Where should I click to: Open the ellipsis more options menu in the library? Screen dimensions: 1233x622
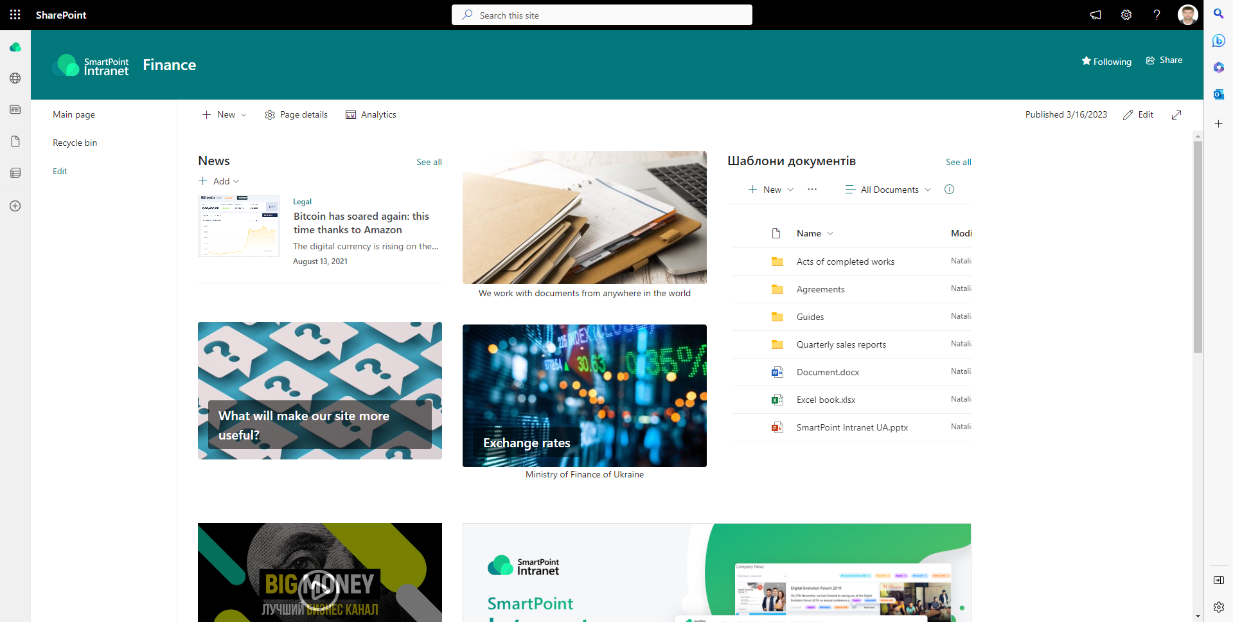[812, 189]
